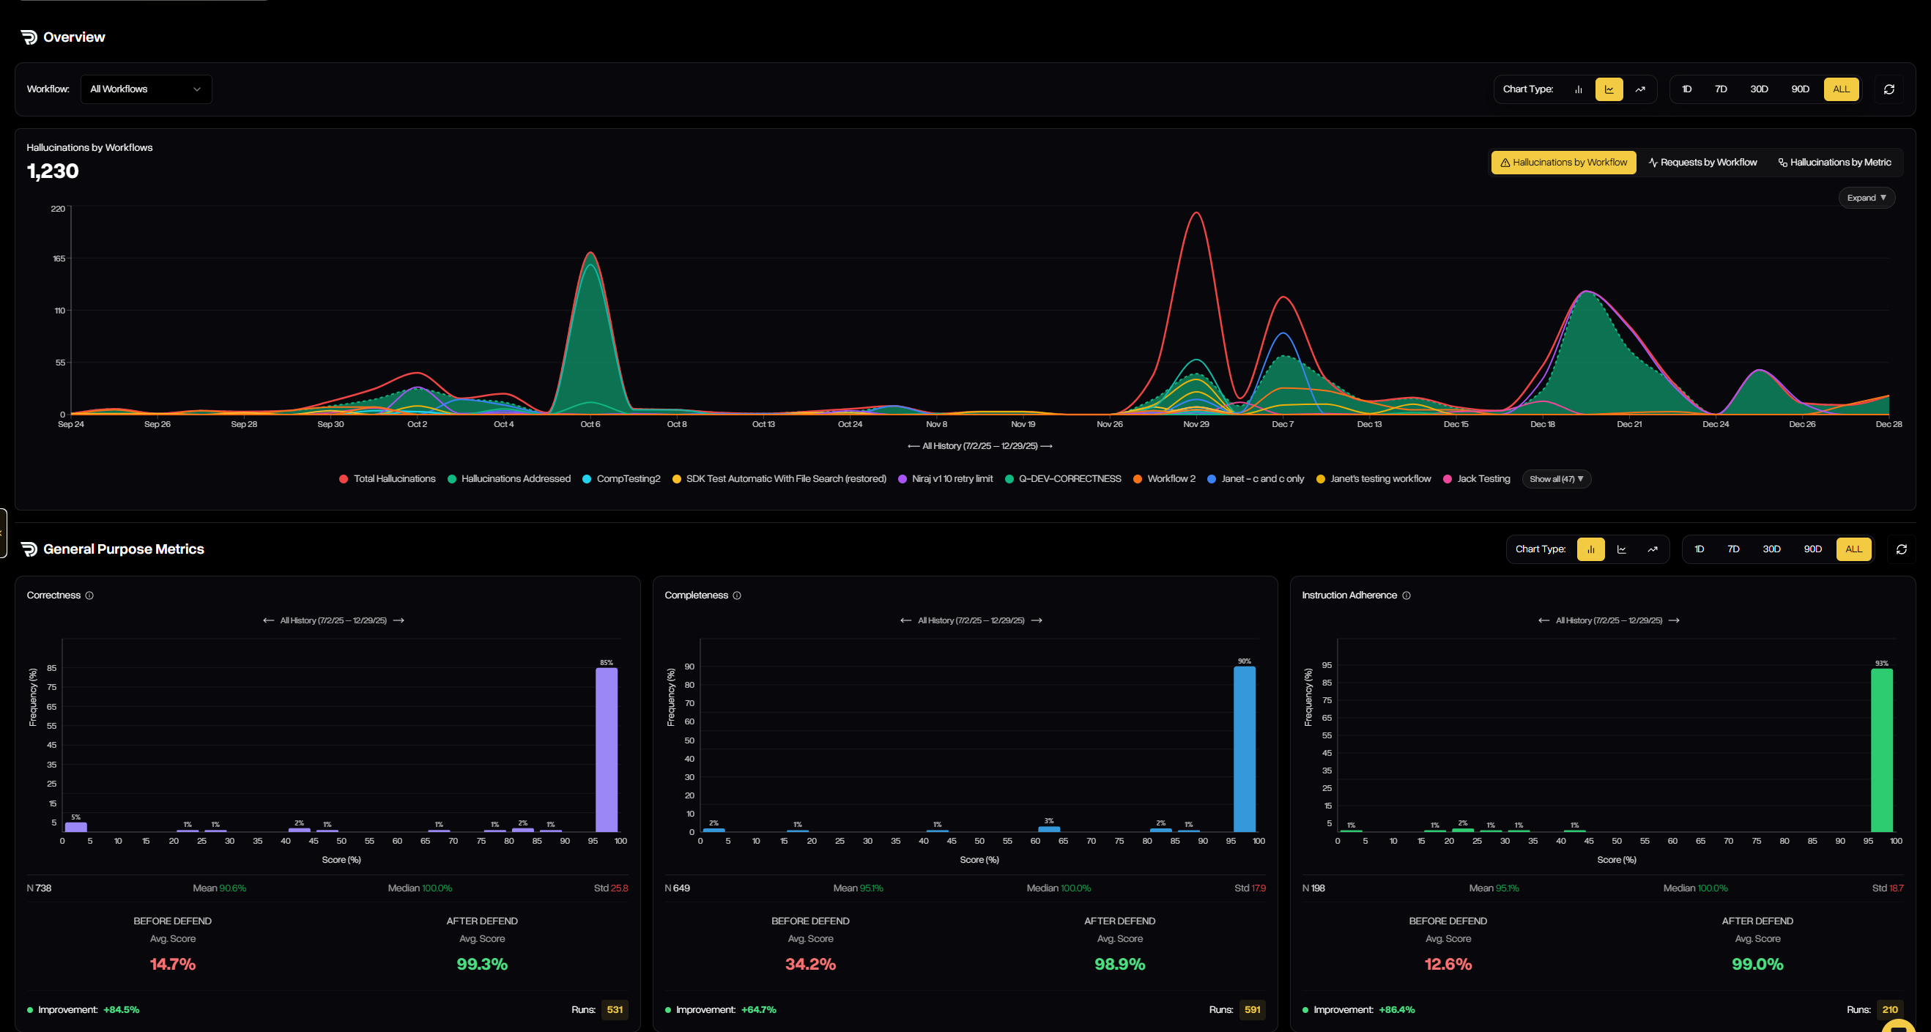This screenshot has height=1032, width=1931.
Task: Click the right arrow on Completeness history range
Action: pyautogui.click(x=1037, y=620)
